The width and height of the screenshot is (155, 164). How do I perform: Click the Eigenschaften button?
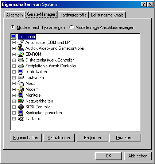coord(26,138)
